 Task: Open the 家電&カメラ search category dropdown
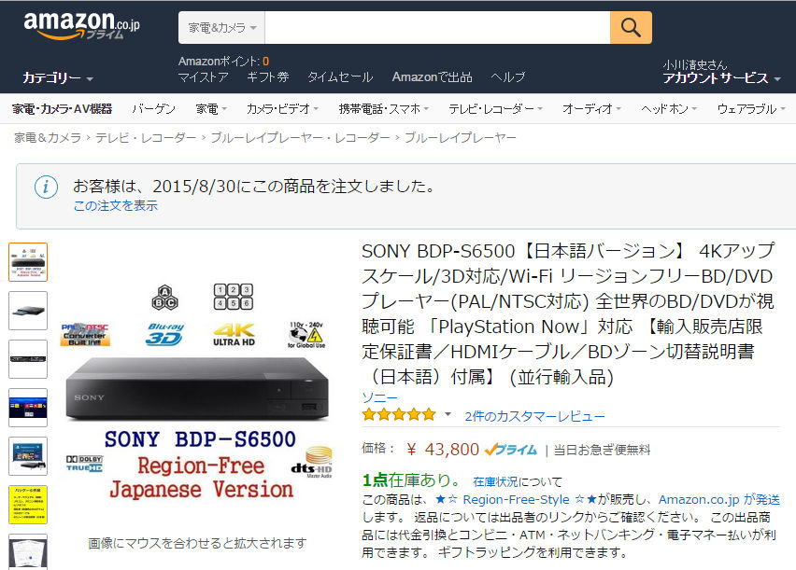tap(221, 27)
